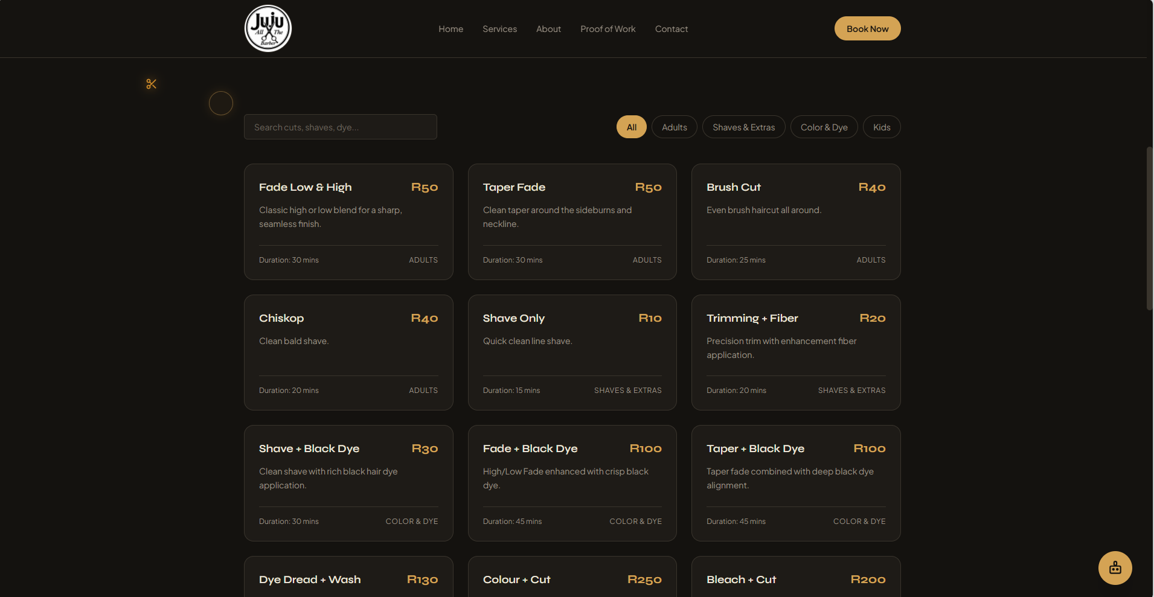Open the Contact nav link
Viewport: 1154px width, 597px height.
coord(672,29)
